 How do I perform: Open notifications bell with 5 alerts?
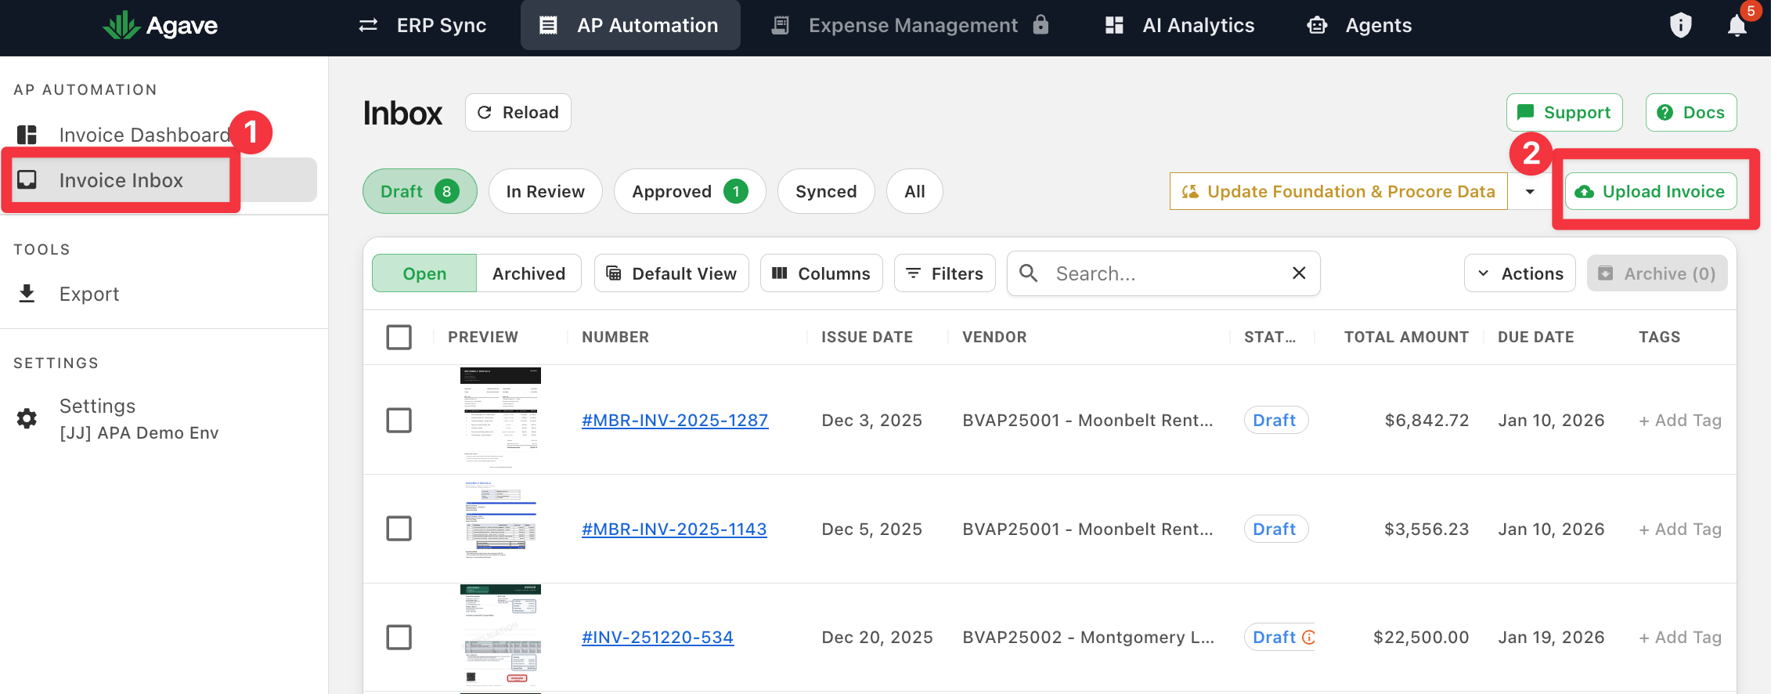(1737, 25)
